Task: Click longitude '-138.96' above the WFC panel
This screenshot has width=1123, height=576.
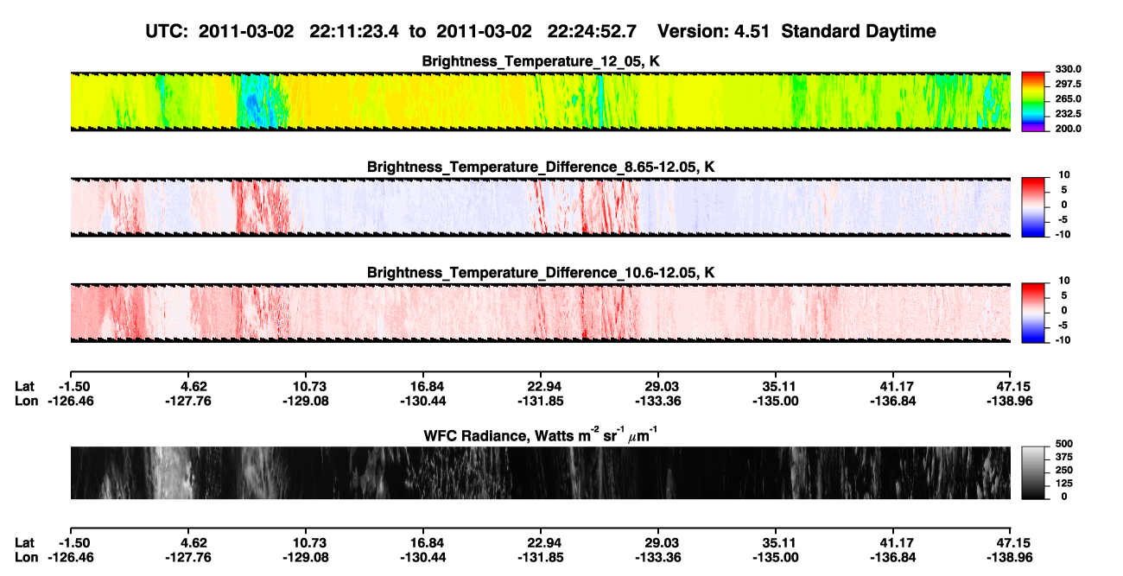Action: [1011, 401]
